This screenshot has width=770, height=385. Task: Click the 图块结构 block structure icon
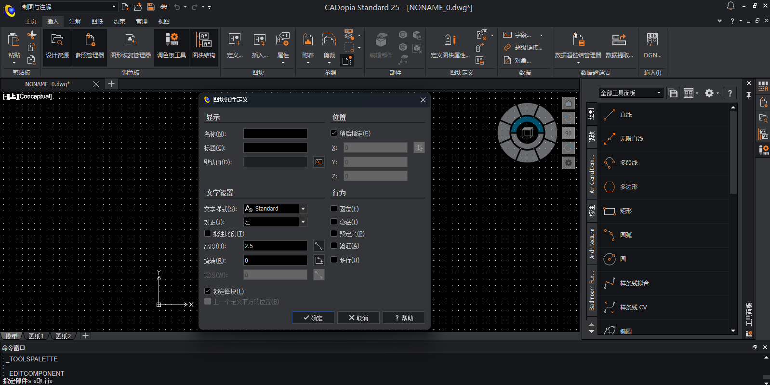pyautogui.click(x=203, y=47)
